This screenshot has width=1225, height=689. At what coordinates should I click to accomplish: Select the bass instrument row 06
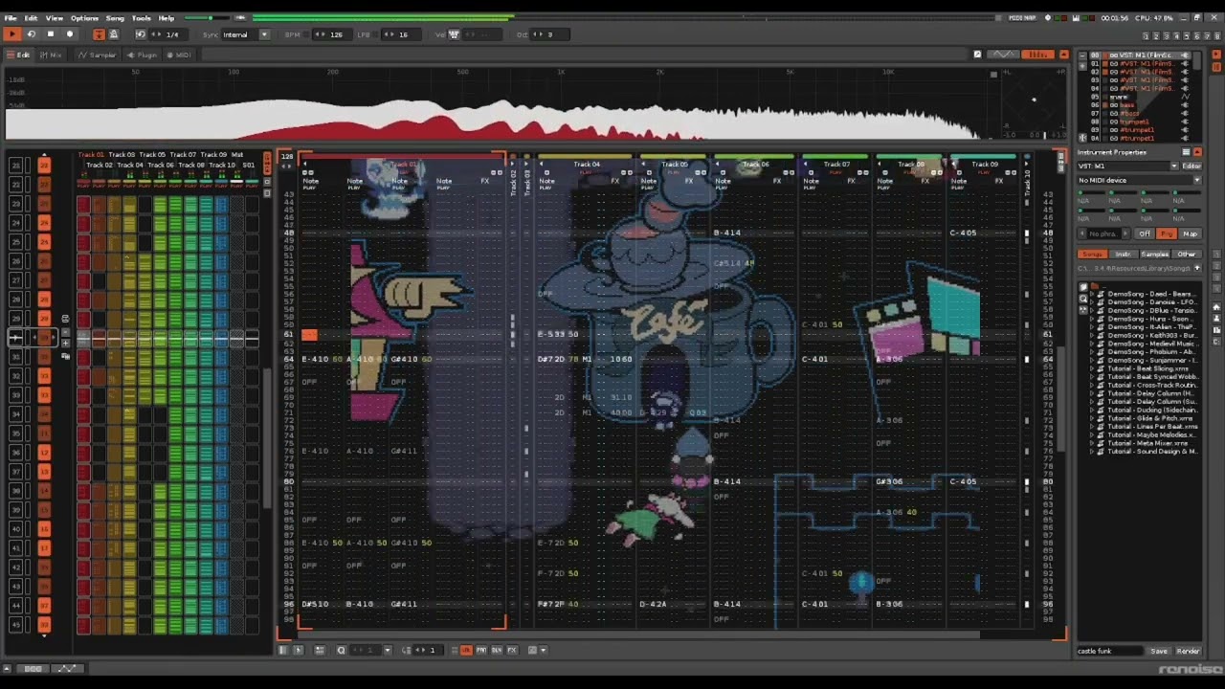pyautogui.click(x=1139, y=105)
